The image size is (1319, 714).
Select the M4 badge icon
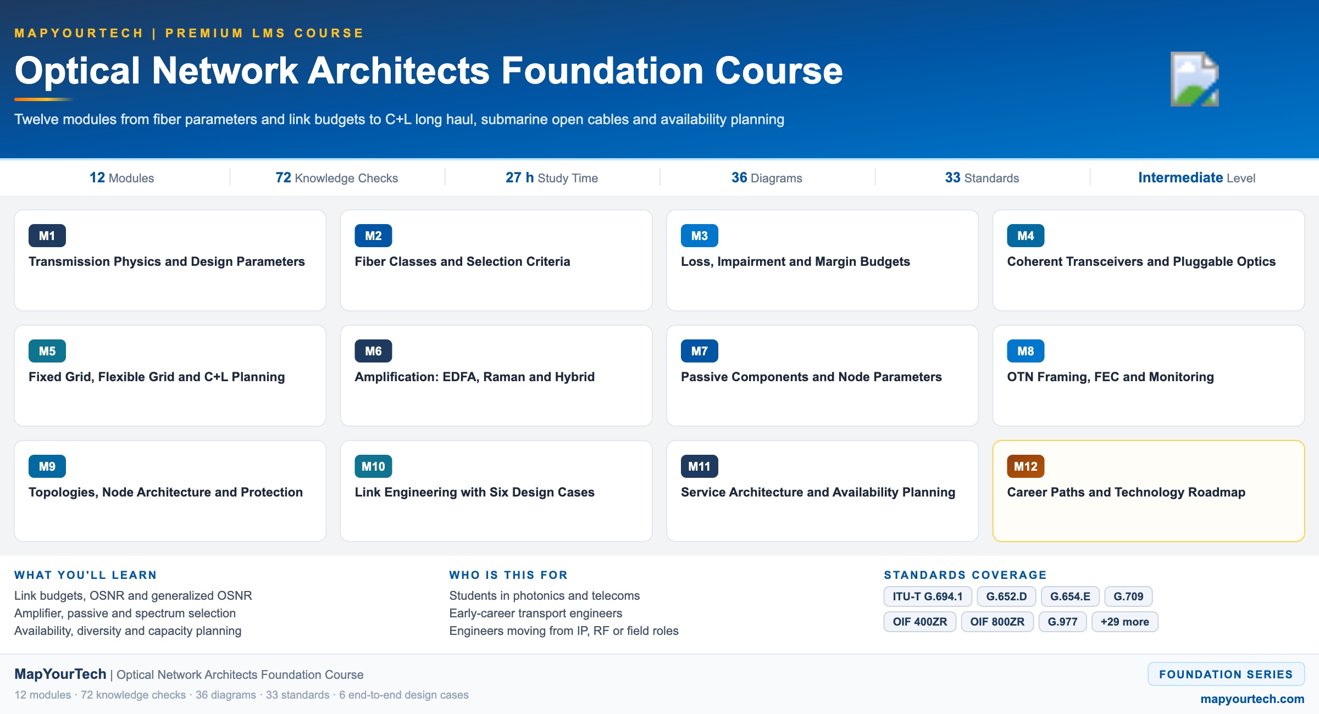(x=1026, y=236)
